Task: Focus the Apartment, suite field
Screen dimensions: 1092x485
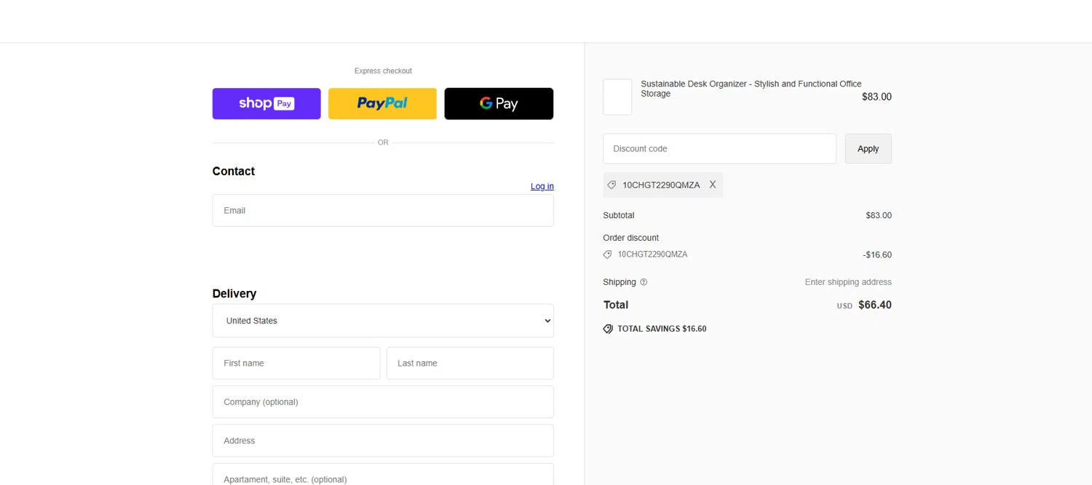Action: coord(383,474)
